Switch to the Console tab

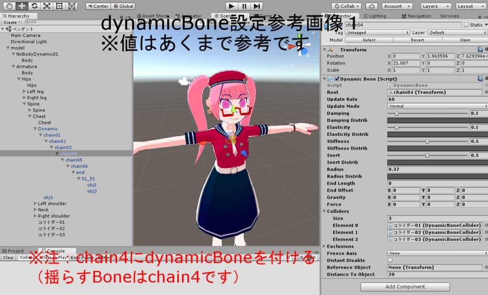coord(54,250)
